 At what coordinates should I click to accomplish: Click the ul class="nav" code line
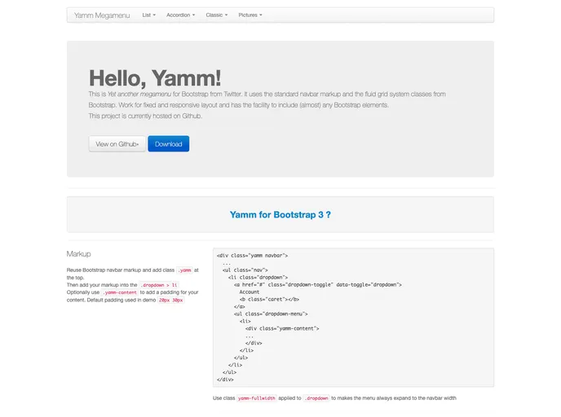[245, 270]
